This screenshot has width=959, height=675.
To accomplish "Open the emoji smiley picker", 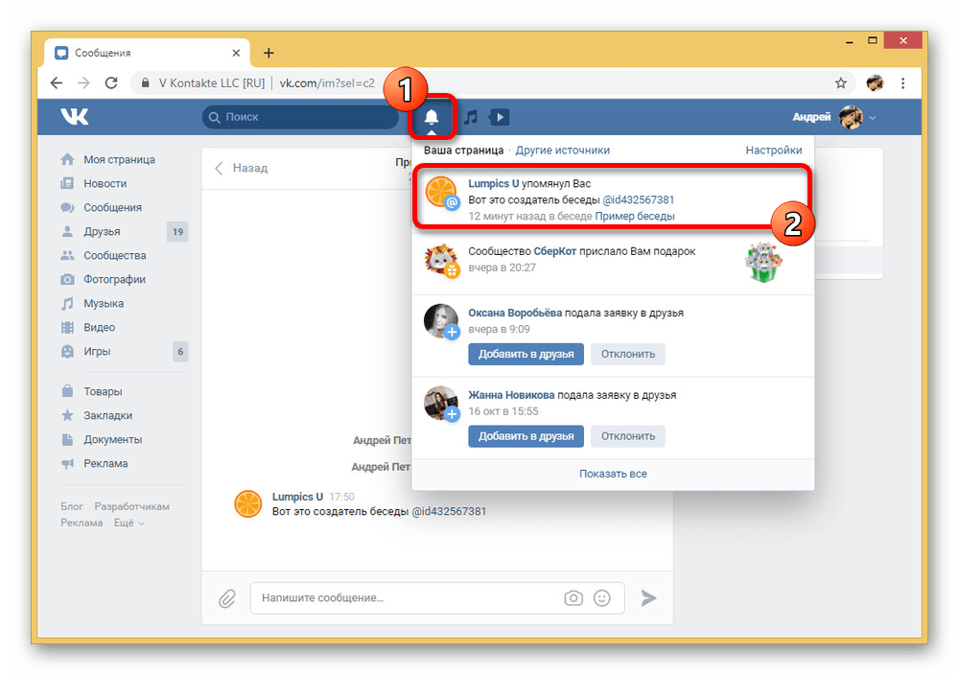I will coord(602,598).
